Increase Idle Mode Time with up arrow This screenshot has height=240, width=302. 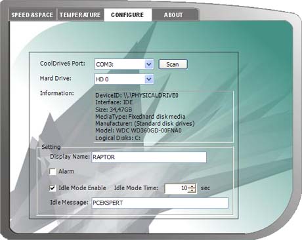click(192, 186)
